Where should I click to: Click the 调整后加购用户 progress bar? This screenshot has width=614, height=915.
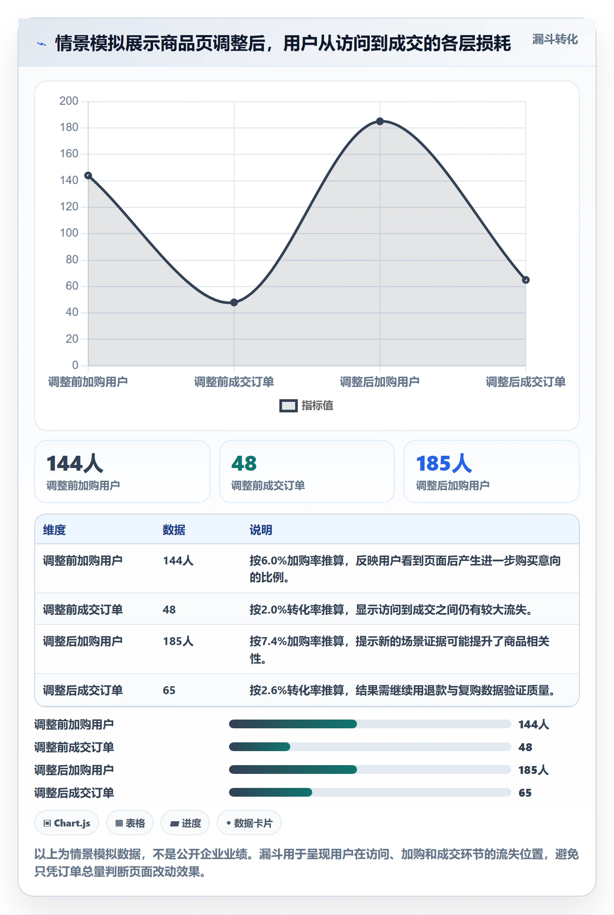click(370, 770)
